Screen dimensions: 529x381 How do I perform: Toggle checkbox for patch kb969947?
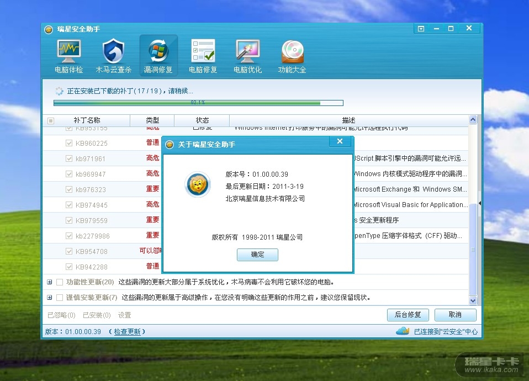point(69,174)
